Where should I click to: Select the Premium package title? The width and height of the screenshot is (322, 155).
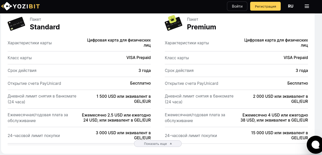pos(202,27)
